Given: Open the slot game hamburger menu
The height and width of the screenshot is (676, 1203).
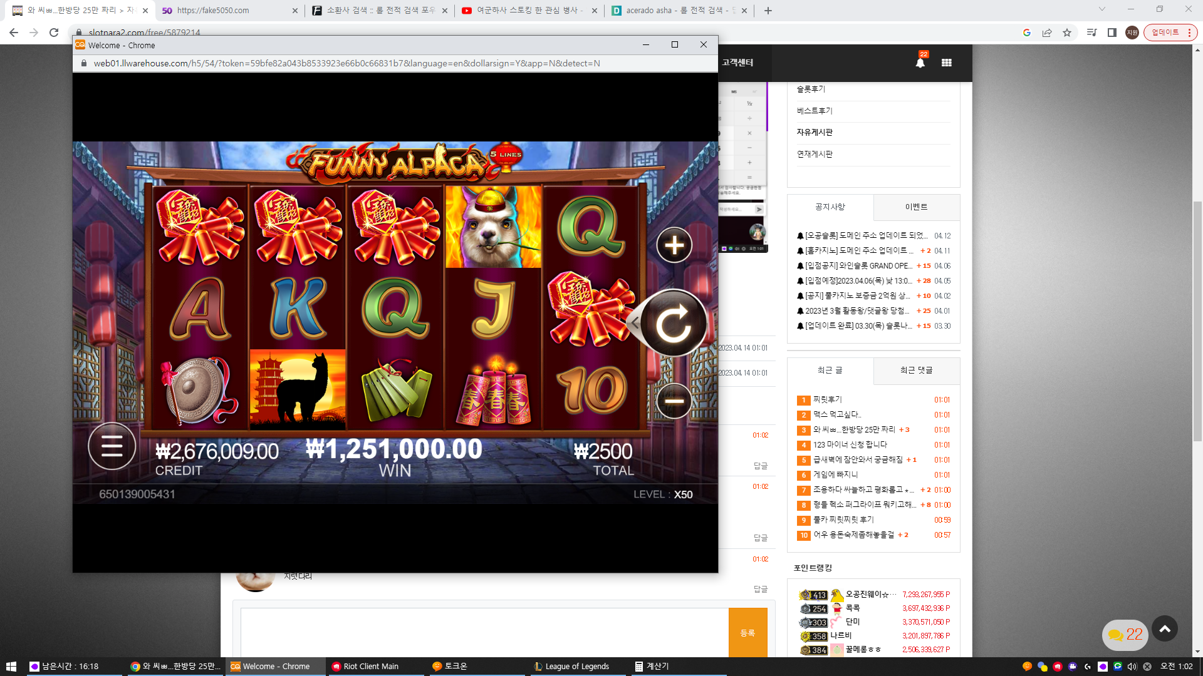Looking at the screenshot, I should click(x=112, y=447).
